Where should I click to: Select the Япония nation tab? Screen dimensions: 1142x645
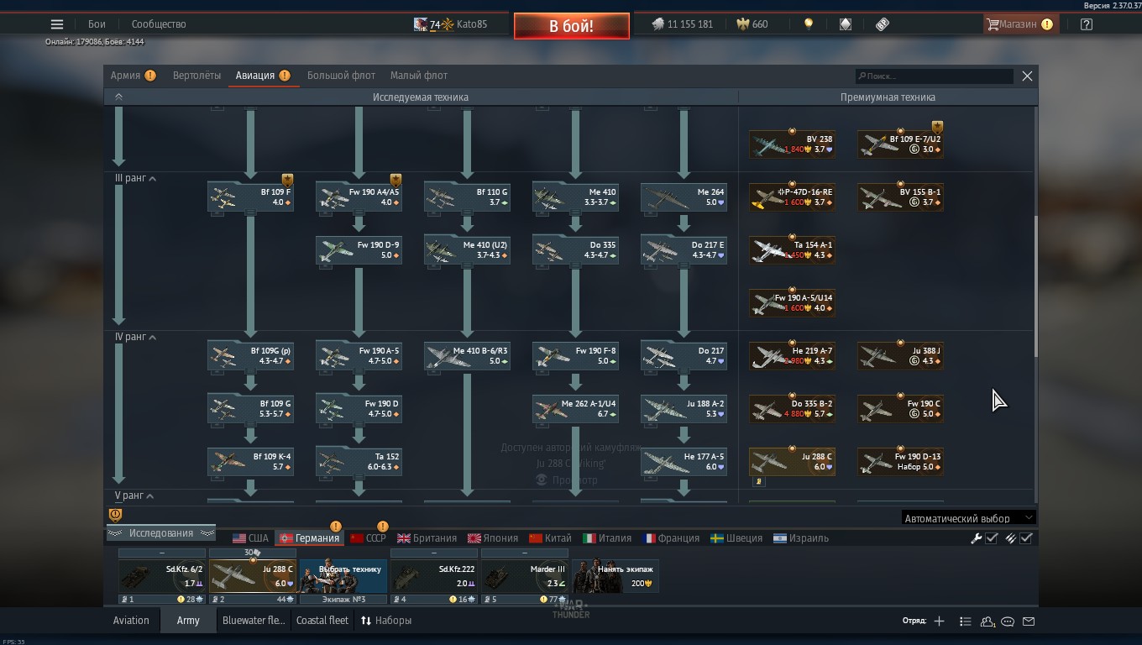(x=493, y=538)
